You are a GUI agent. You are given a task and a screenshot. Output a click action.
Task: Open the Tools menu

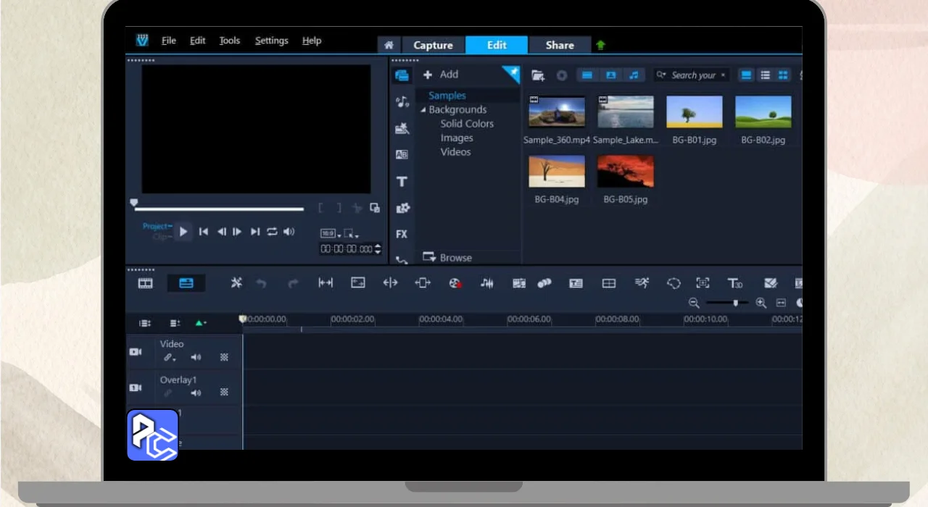[x=229, y=41]
